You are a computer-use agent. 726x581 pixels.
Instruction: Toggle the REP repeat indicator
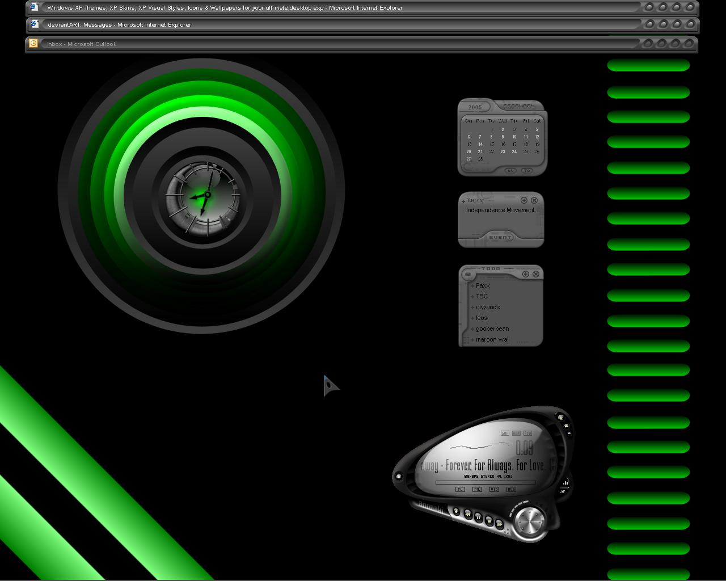coord(516,433)
